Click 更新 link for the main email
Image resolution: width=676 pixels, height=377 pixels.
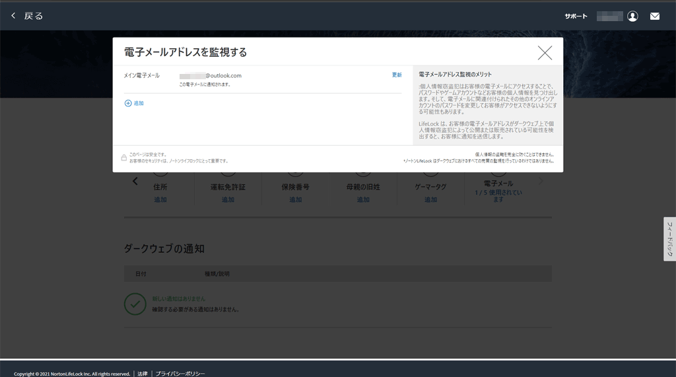click(397, 75)
